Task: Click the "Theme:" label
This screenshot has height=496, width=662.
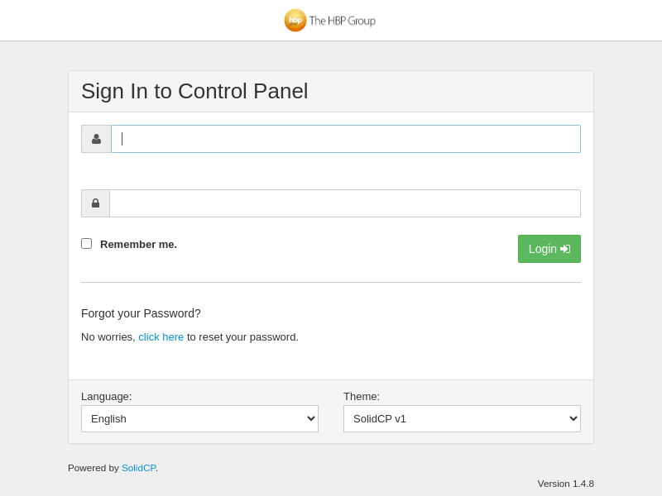Action: (x=362, y=396)
